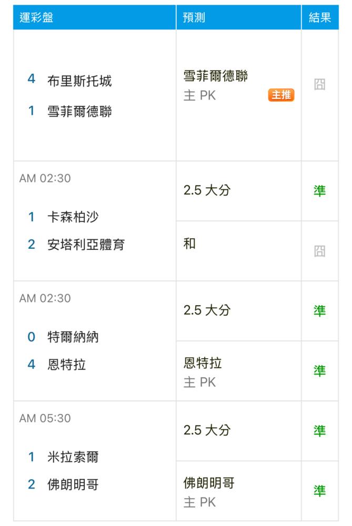
Task: Click green 準 beside 特爾納納 2.5 大分
Action: 319,311
